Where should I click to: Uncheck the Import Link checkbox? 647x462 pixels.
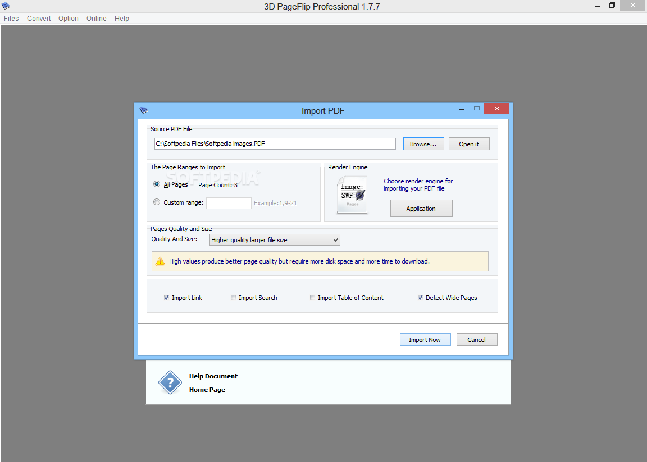coord(166,297)
